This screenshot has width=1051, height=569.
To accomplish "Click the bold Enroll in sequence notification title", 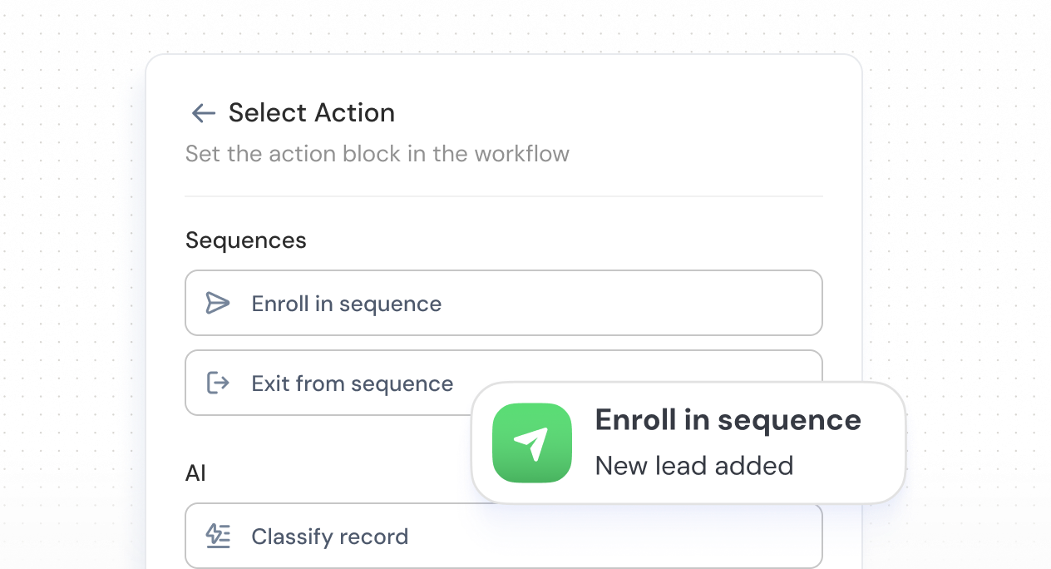I will (x=728, y=420).
